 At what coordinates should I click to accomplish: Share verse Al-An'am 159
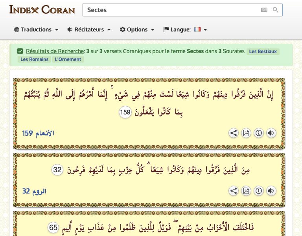click(x=234, y=133)
